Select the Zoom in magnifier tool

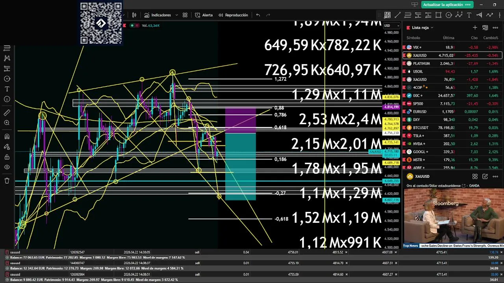click(7, 123)
